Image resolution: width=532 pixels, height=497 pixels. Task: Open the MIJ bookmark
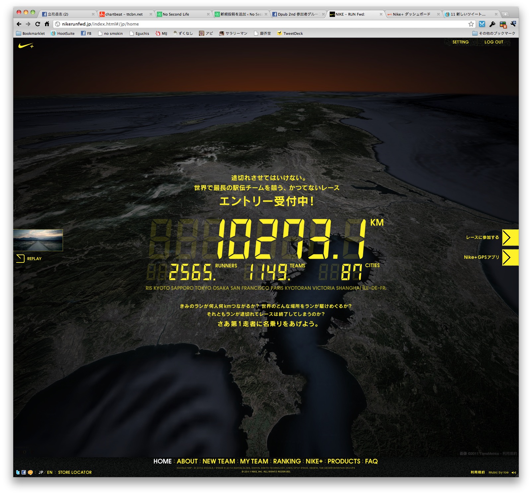pyautogui.click(x=161, y=34)
